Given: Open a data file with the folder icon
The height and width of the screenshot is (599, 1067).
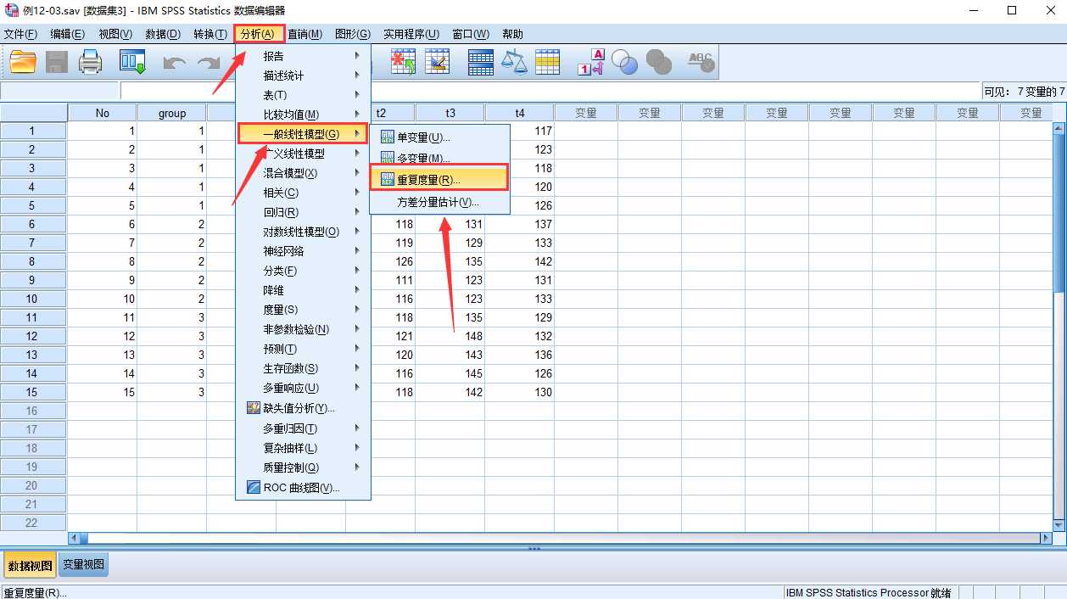Looking at the screenshot, I should pos(23,62).
